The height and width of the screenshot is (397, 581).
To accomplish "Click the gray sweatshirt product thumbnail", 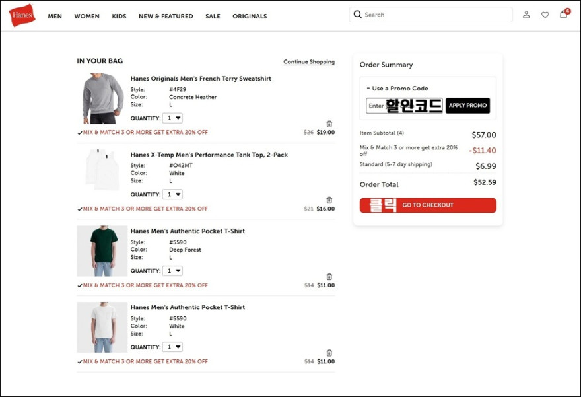I will pos(102,98).
